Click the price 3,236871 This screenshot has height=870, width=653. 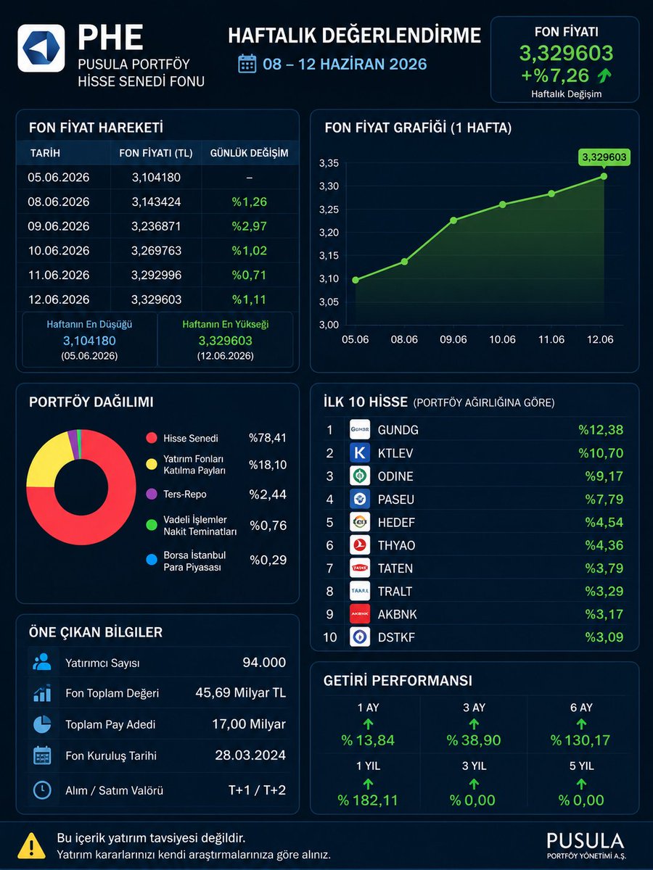tap(156, 226)
